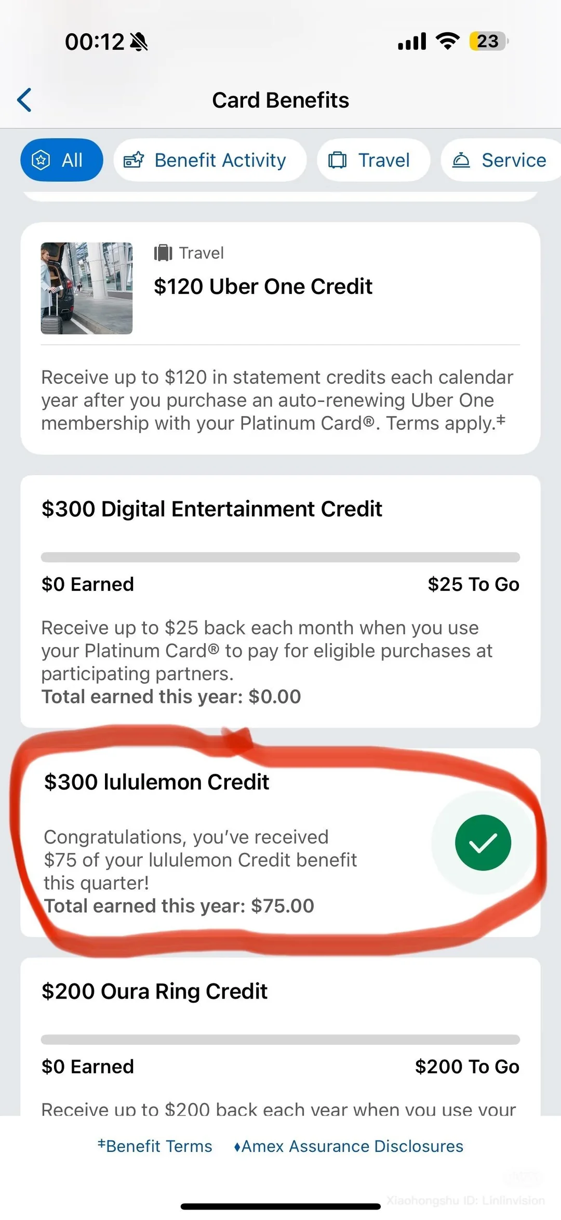Screen dimensions: 561x1220
Task: Tap the green checkmark on lululemon Credit
Action: coord(483,842)
